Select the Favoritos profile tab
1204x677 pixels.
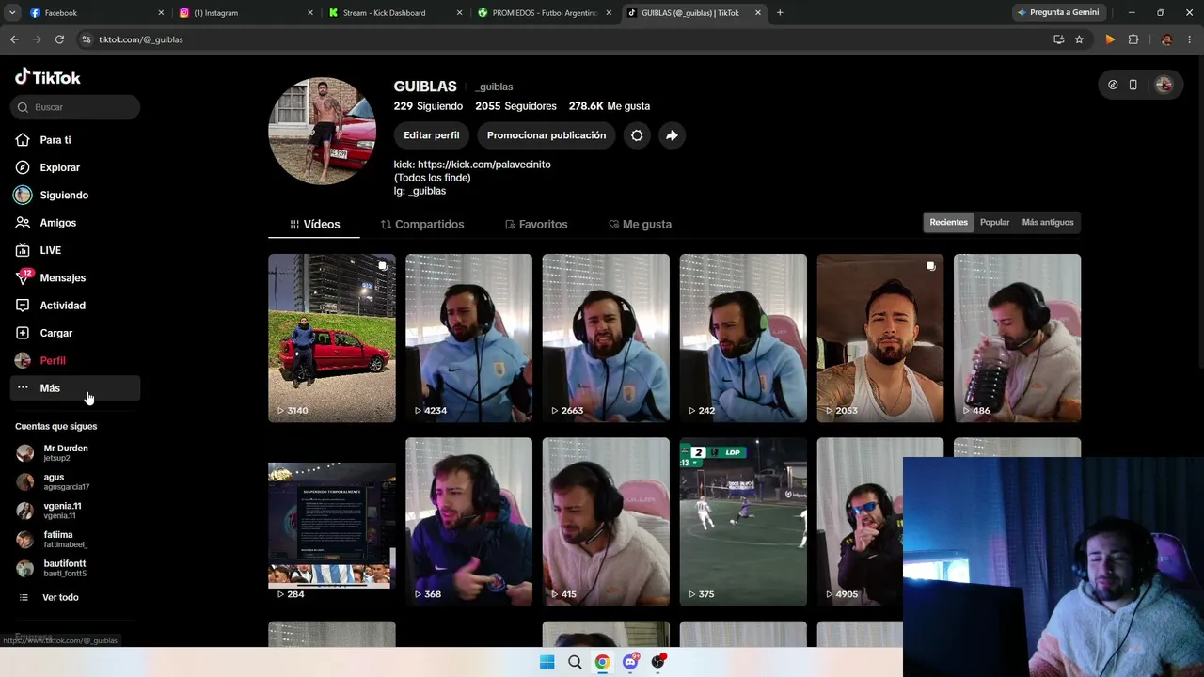click(x=536, y=225)
